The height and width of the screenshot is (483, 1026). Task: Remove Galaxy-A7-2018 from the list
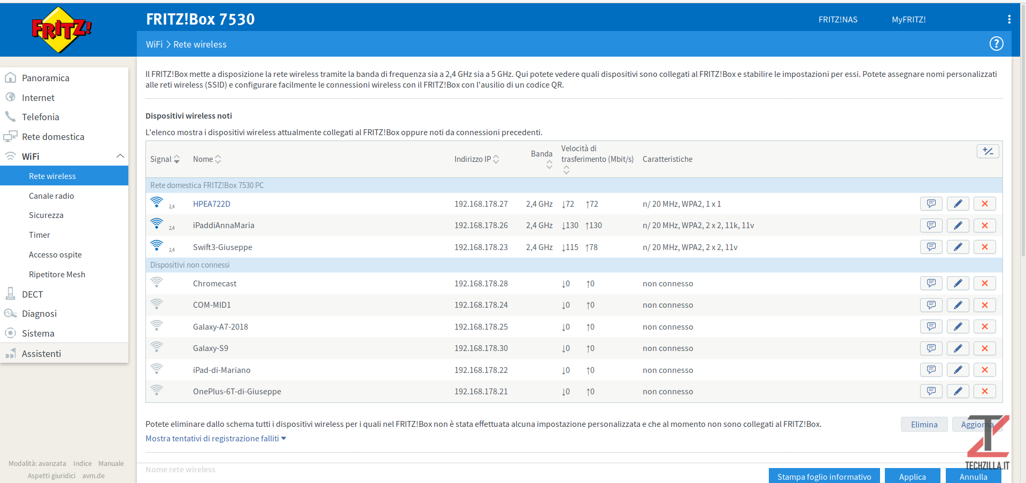point(984,326)
